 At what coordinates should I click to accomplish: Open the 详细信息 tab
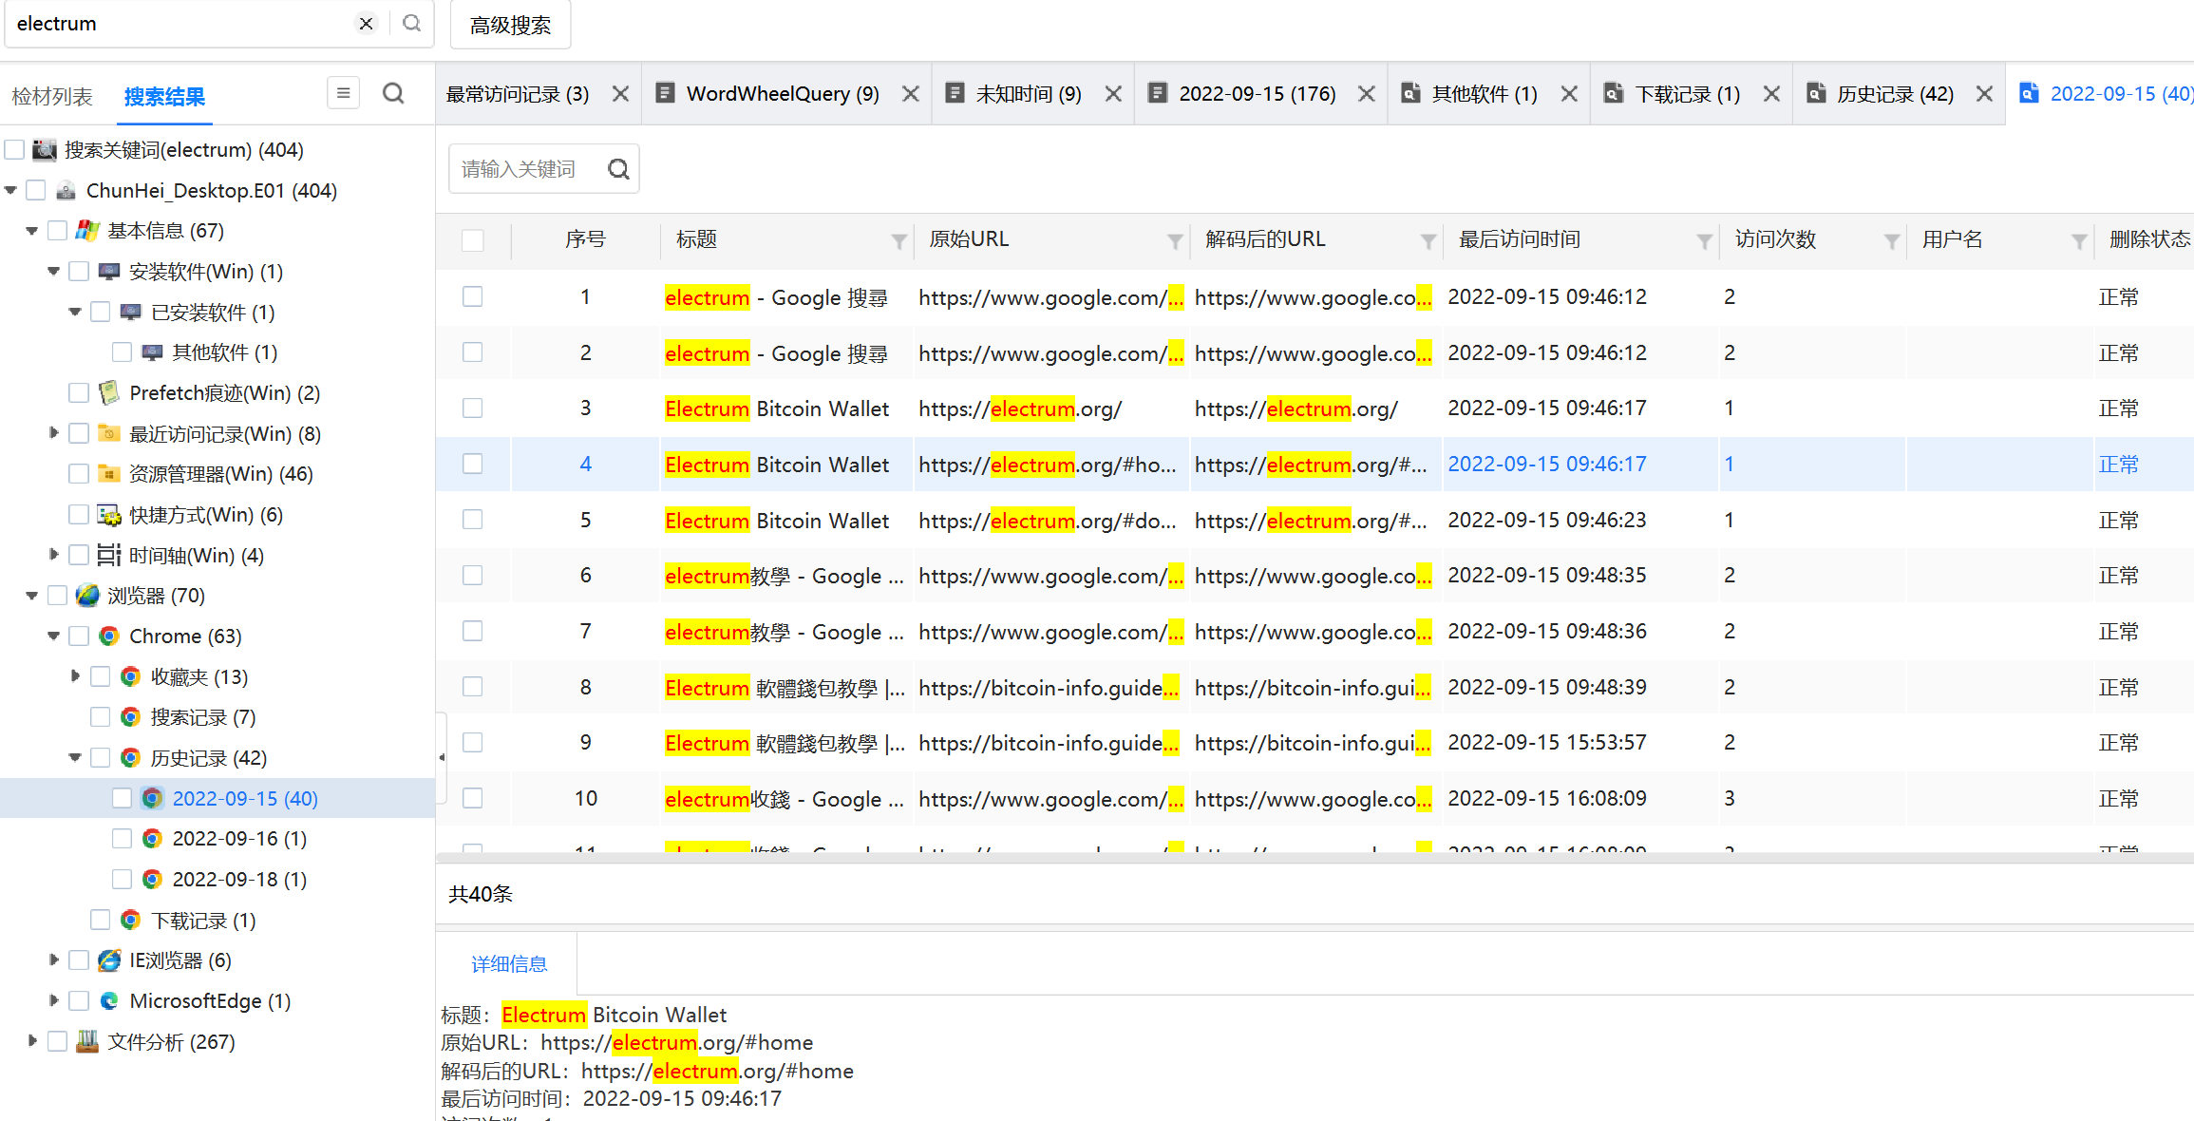pyautogui.click(x=509, y=964)
